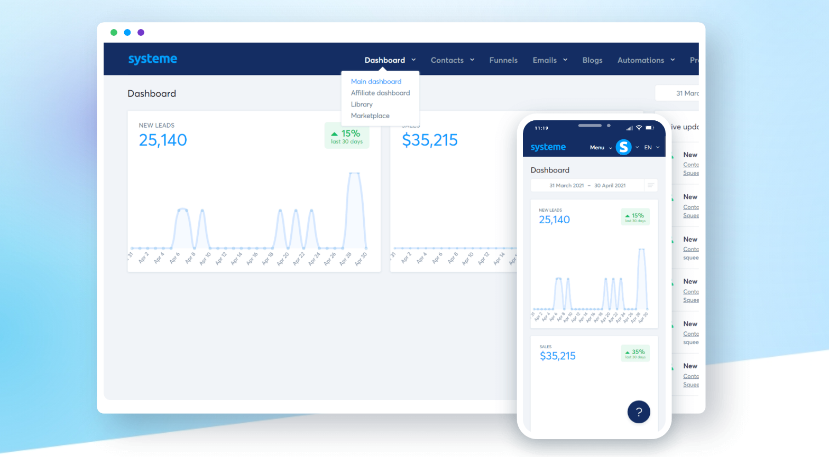The image size is (829, 457).
Task: Tap the phone date range 31 March 2021
Action: click(x=567, y=186)
